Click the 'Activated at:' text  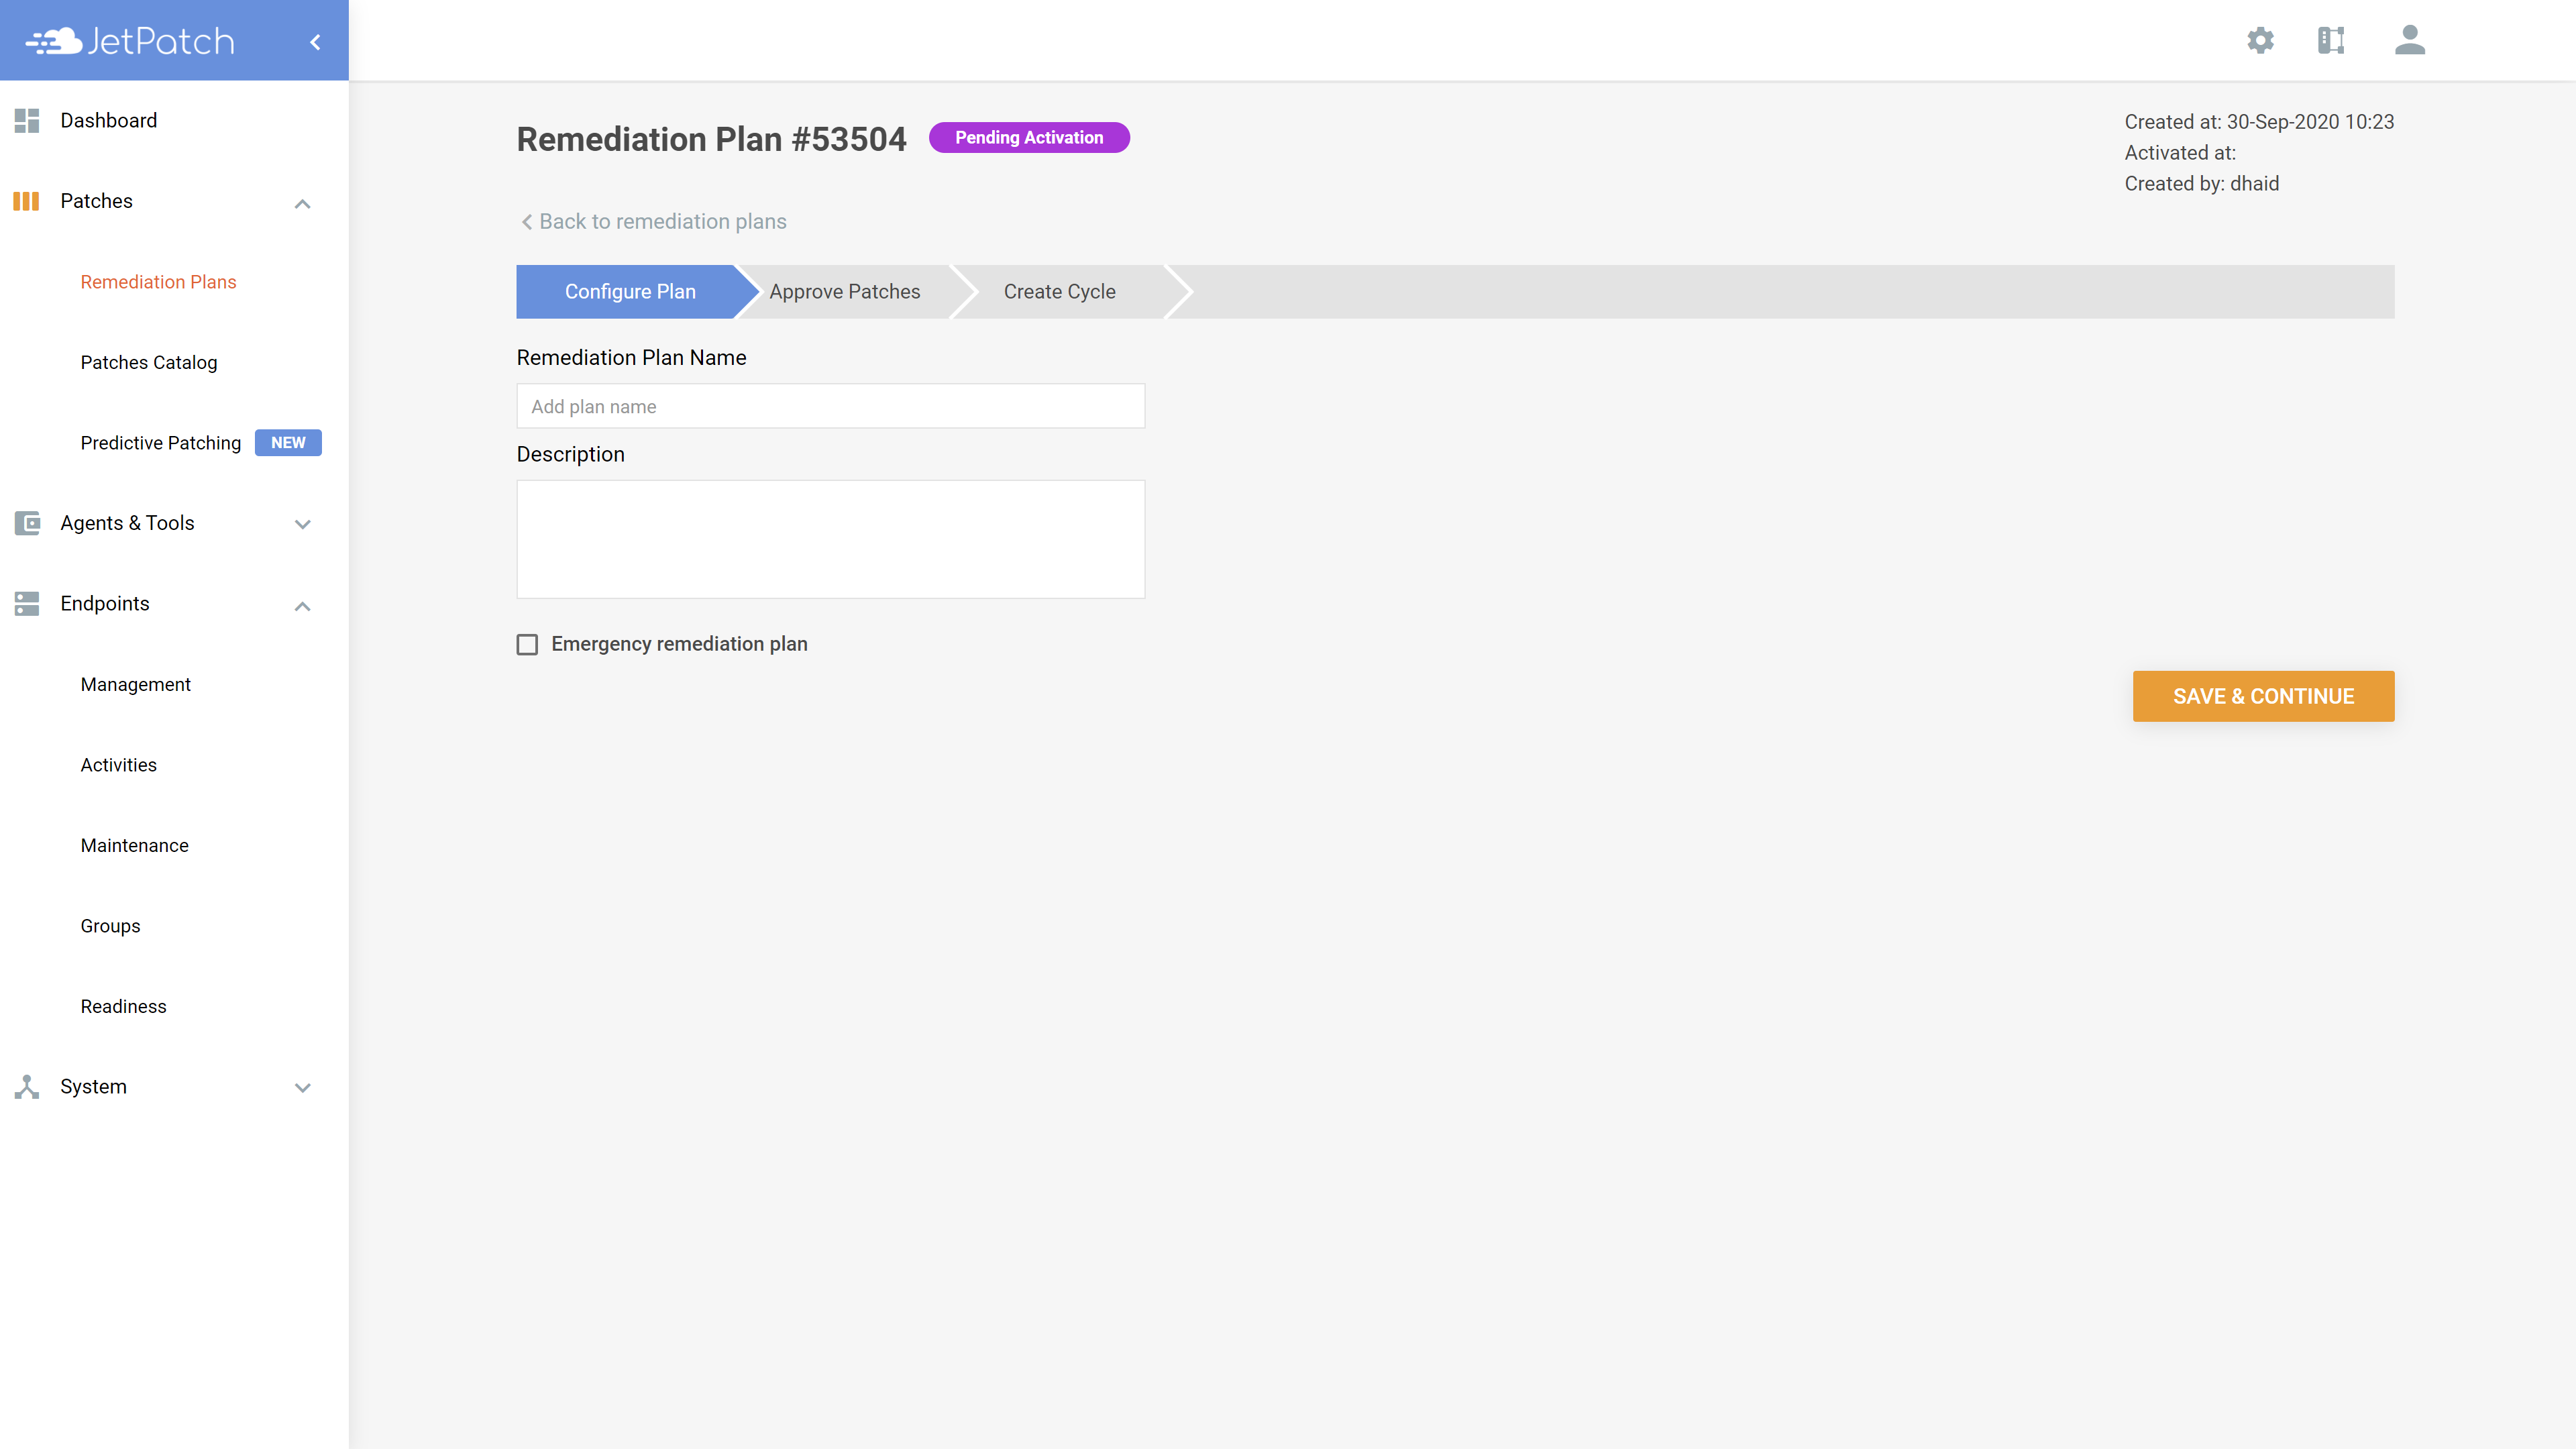2180,153
